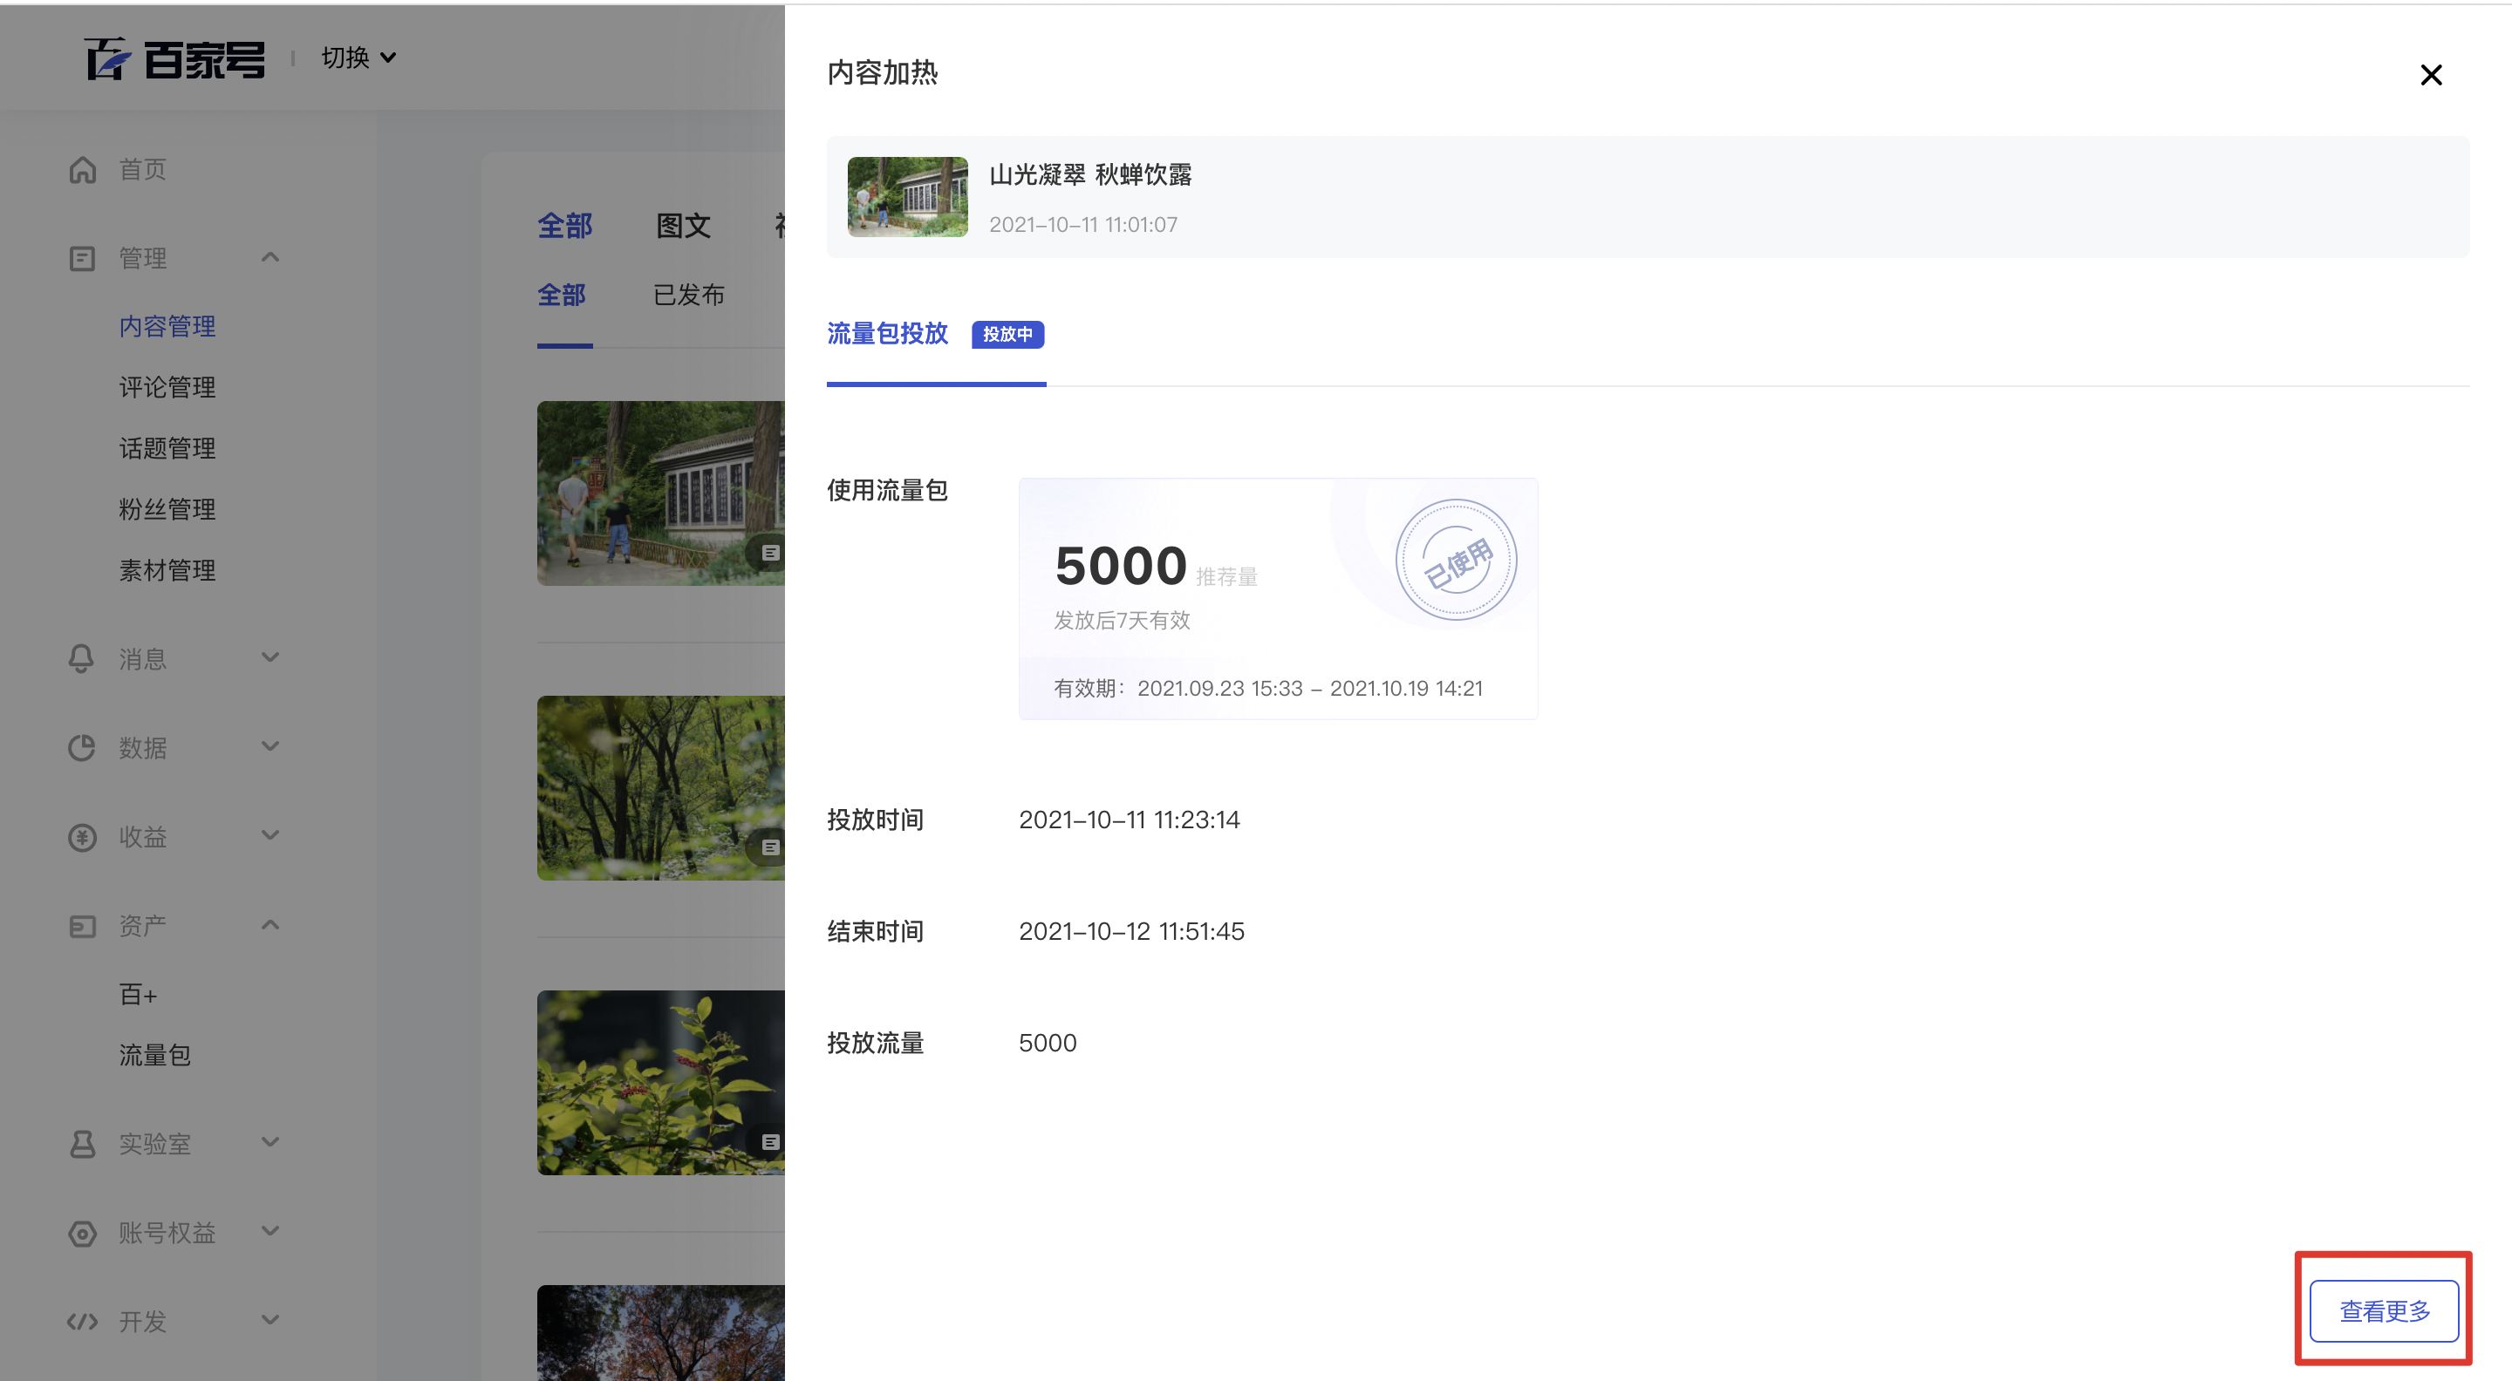Open 话题管理 in the sidebar
Screen dimensions: 2512x1381
coord(167,448)
